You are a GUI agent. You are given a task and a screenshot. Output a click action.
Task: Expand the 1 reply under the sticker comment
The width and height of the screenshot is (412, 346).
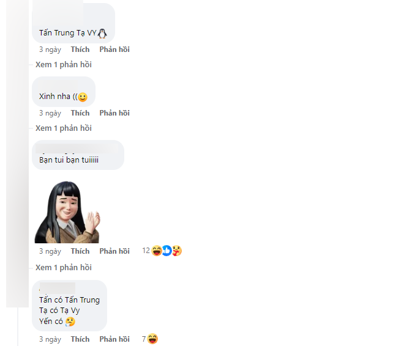[64, 267]
